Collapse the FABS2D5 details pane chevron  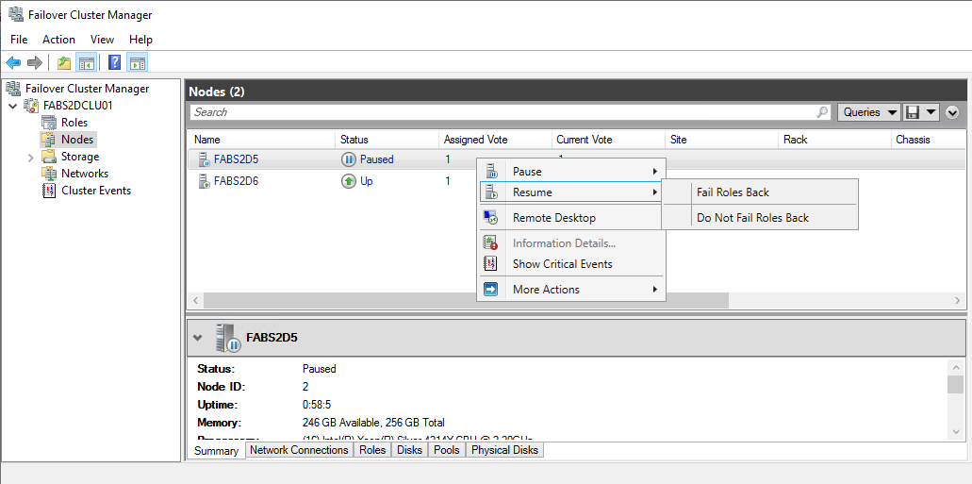coord(197,337)
